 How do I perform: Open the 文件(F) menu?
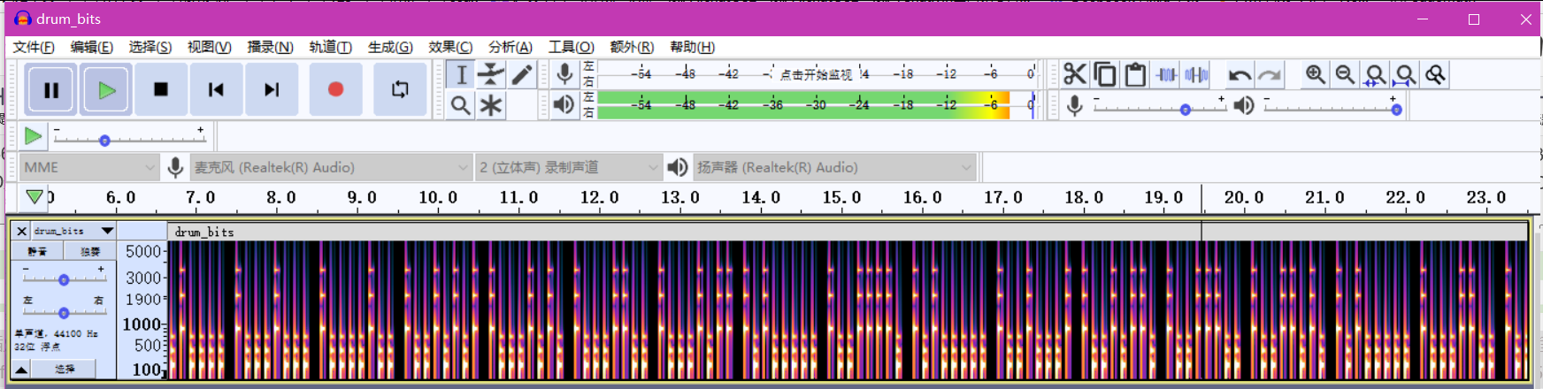[x=34, y=47]
